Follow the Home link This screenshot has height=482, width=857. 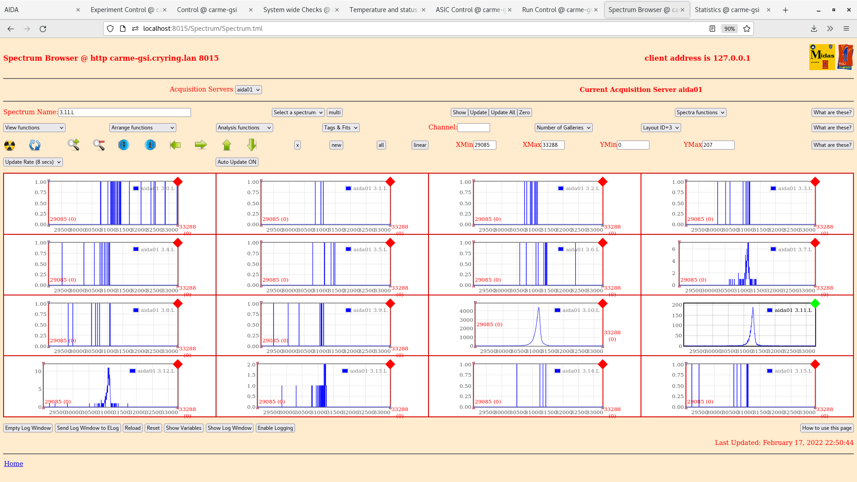pos(13,464)
